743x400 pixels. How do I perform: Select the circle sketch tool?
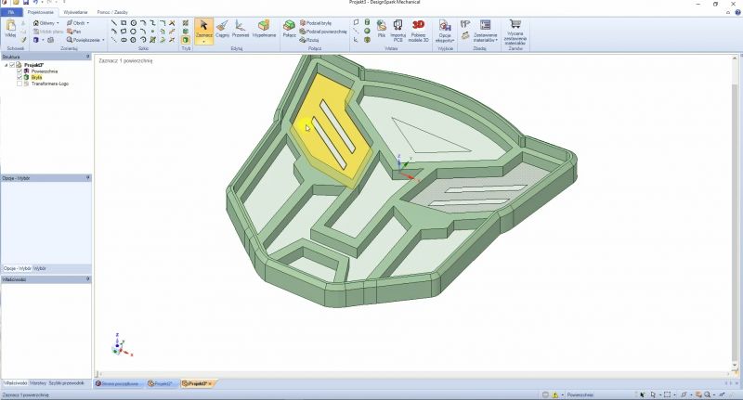(x=134, y=22)
